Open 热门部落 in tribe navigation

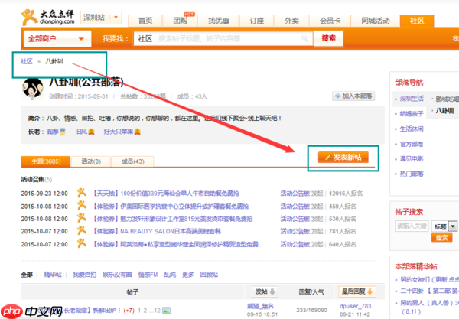pos(412,174)
